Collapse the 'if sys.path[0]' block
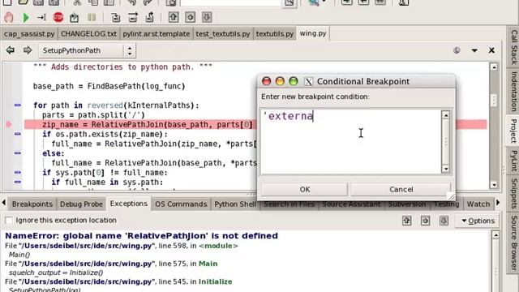 [x=18, y=173]
